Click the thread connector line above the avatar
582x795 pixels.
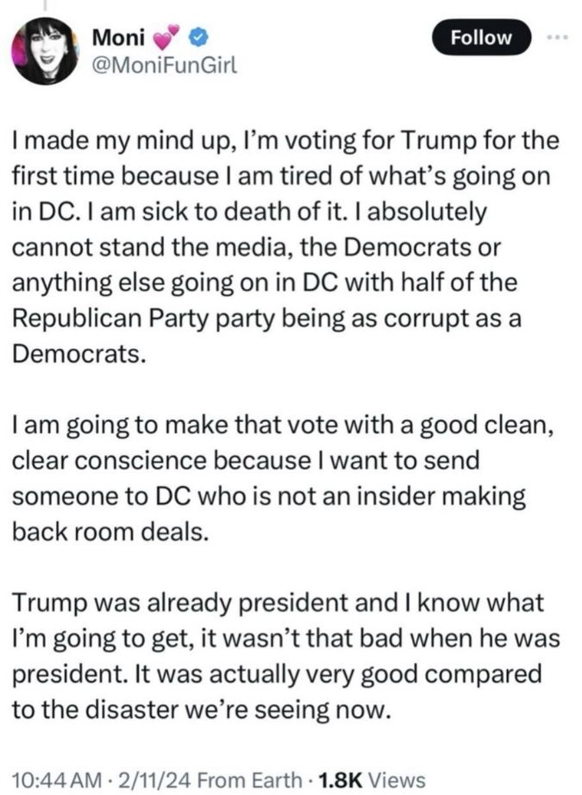click(x=45, y=5)
